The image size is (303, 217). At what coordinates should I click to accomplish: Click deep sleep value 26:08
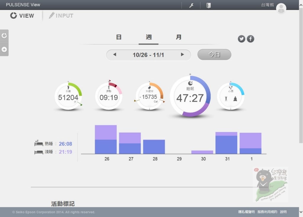65,144
